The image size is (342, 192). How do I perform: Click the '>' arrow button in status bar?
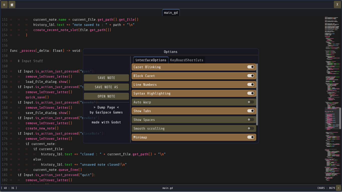pos(338,188)
